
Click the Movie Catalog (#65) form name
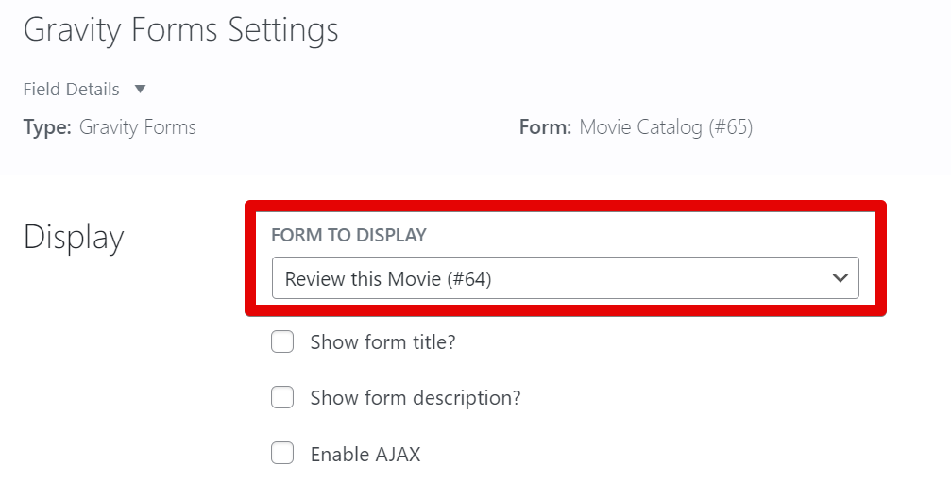666,127
